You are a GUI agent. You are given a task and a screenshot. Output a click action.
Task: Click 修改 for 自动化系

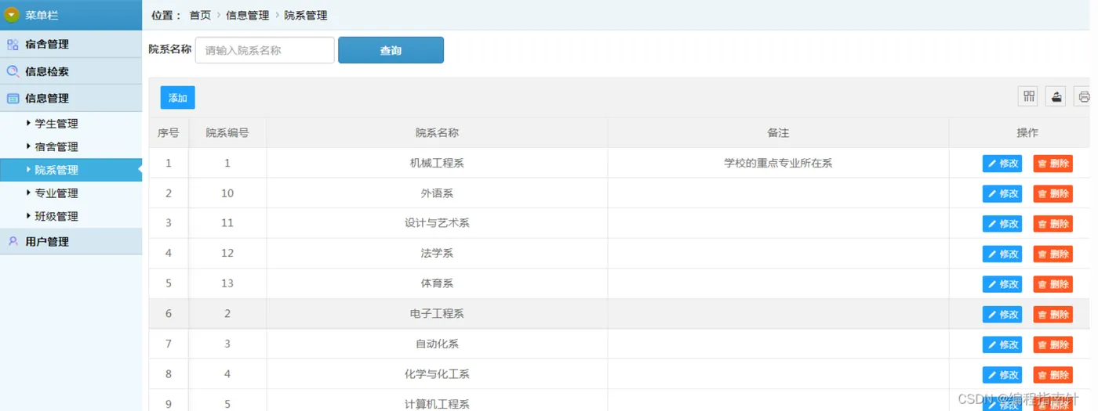tap(1002, 344)
